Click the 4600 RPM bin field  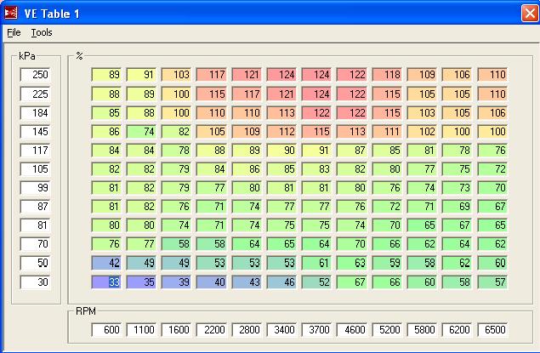352,329
